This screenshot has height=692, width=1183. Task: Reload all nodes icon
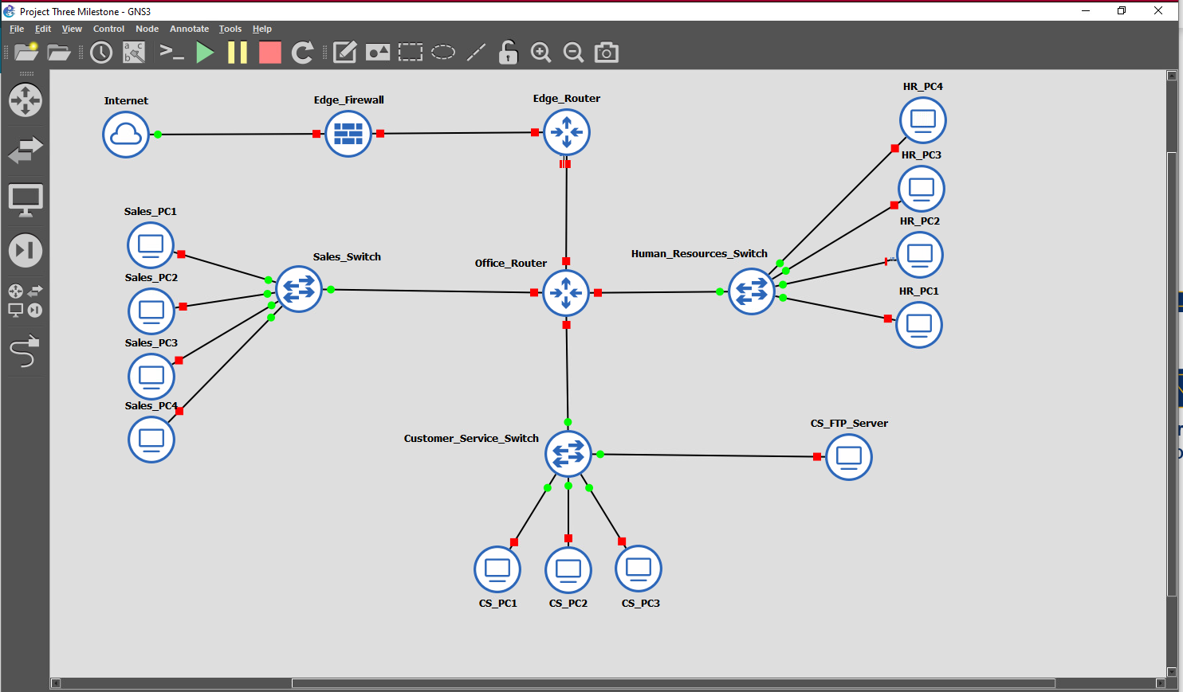(302, 53)
